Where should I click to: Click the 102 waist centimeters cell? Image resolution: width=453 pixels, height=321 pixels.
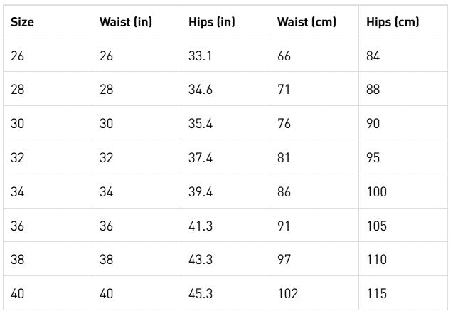click(x=288, y=294)
